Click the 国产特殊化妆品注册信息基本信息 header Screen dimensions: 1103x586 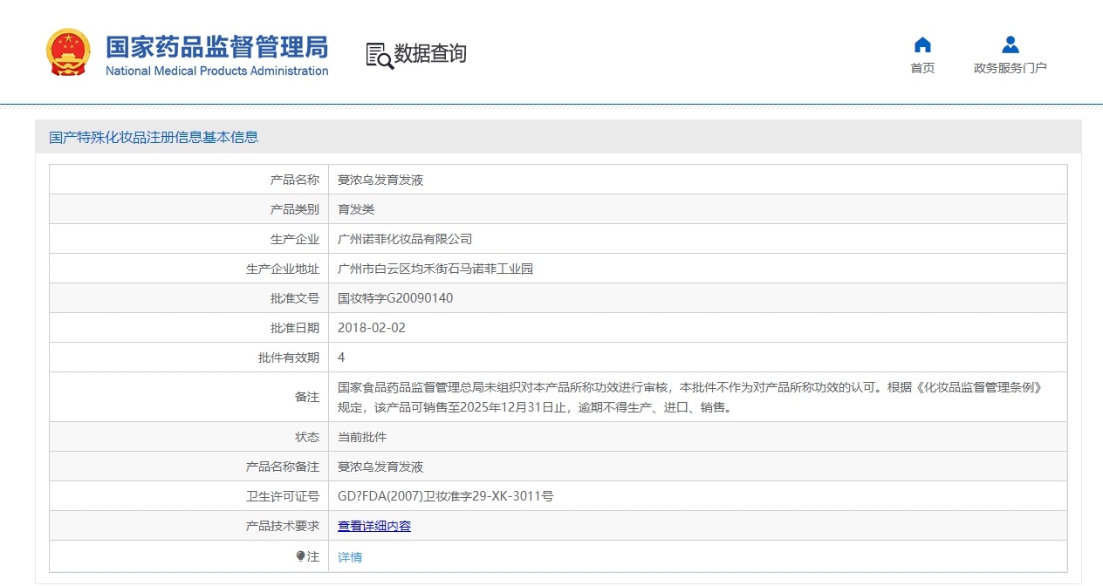154,137
